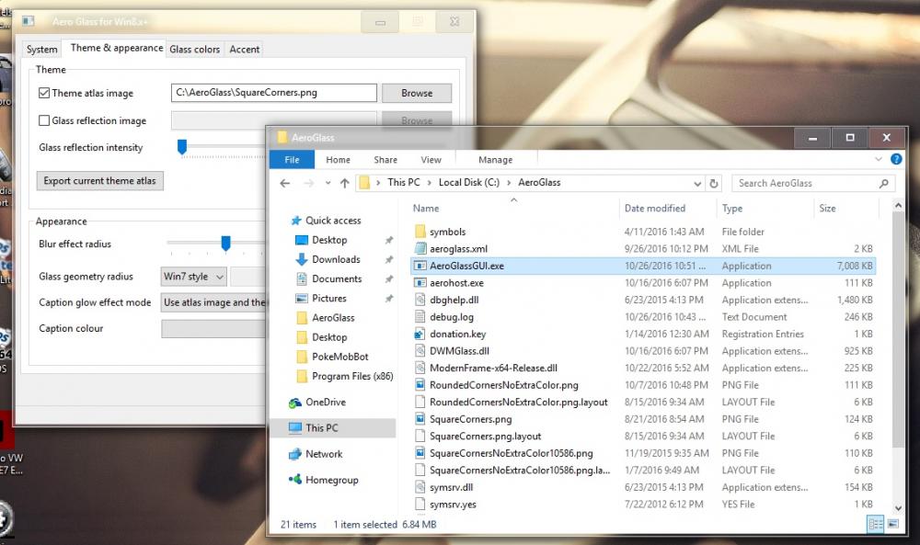This screenshot has width=920, height=545.
Task: Switch to details view button
Action: (875, 524)
